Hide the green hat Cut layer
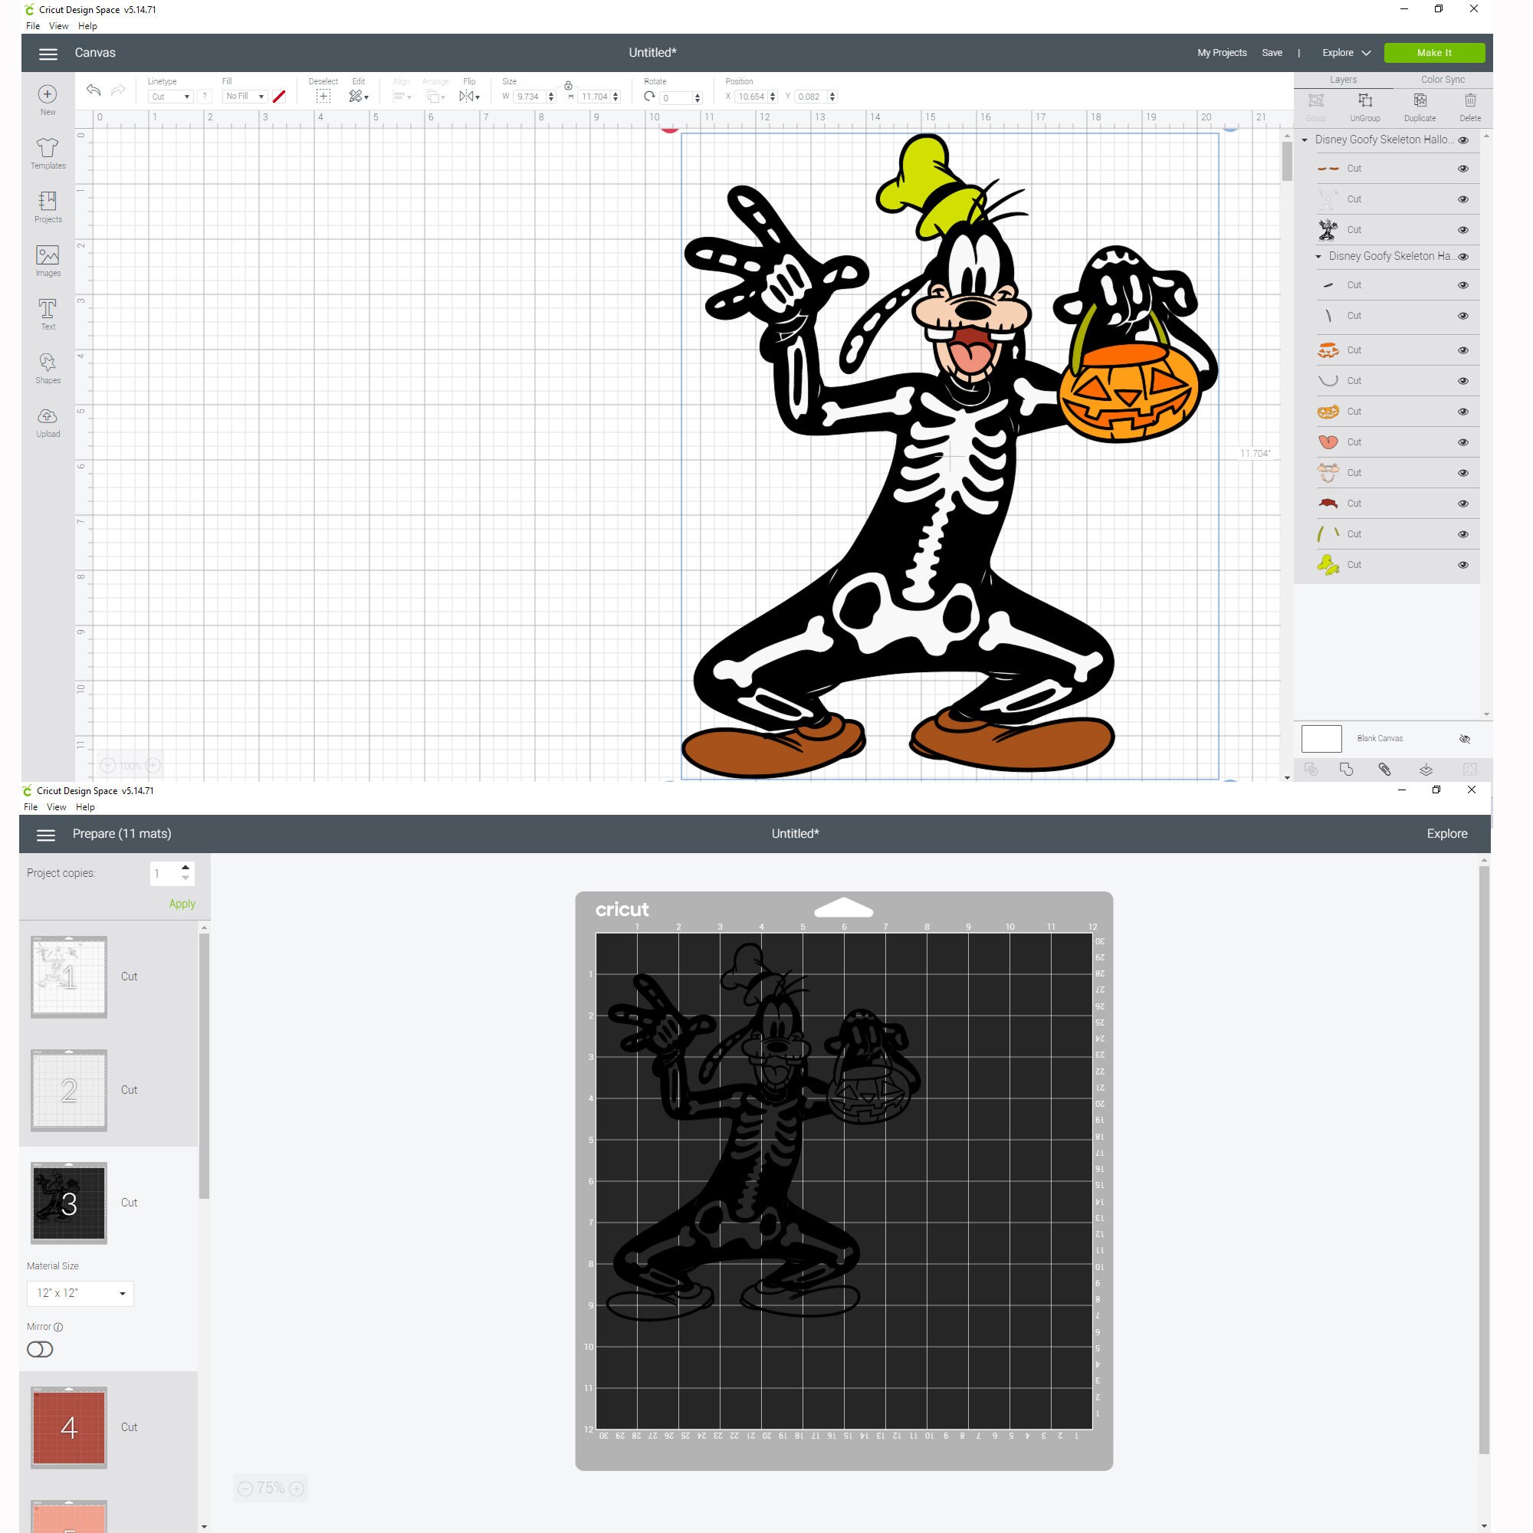The image size is (1533, 1533). tap(1463, 566)
